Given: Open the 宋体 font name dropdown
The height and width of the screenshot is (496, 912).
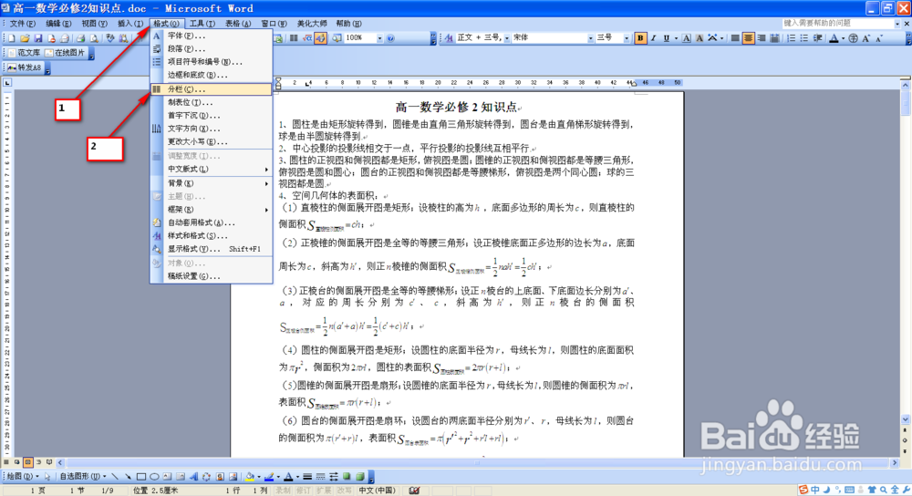Looking at the screenshot, I should pos(590,37).
